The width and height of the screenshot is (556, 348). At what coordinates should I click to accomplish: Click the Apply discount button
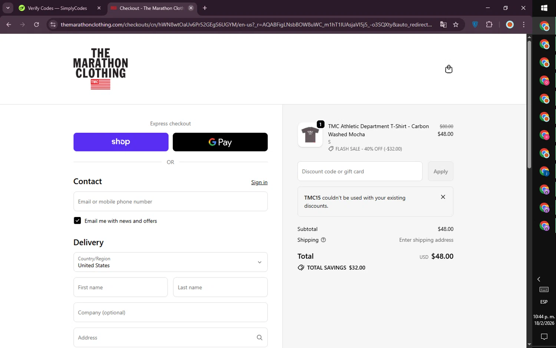point(441,171)
